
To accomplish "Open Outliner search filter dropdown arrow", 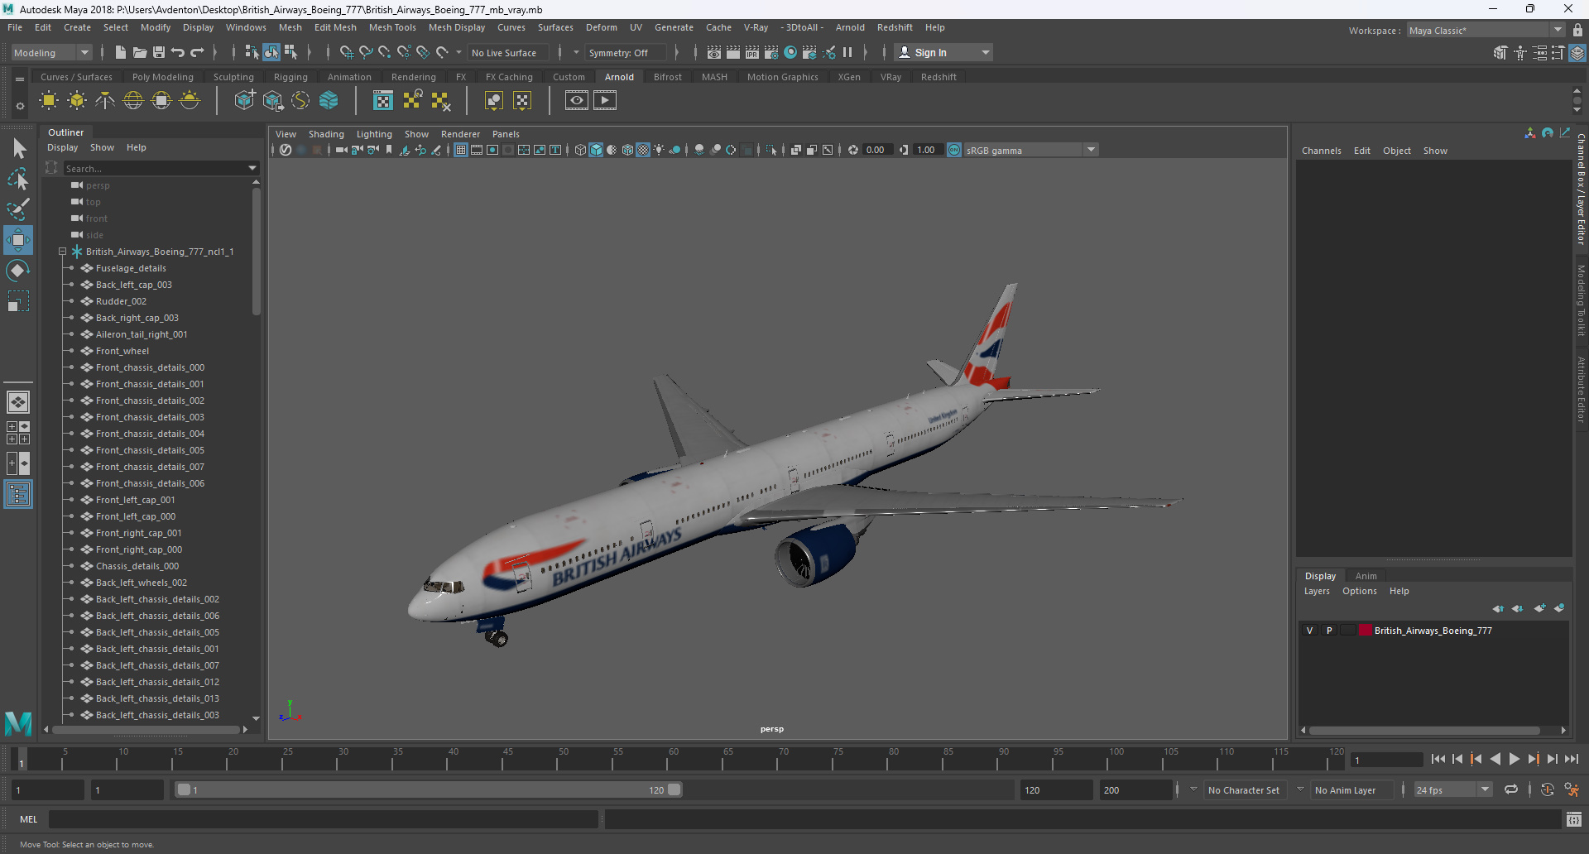I will (252, 168).
